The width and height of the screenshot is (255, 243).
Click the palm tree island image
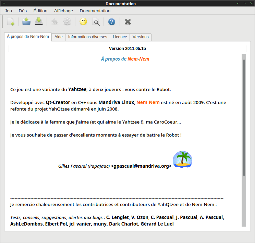pos(182,159)
